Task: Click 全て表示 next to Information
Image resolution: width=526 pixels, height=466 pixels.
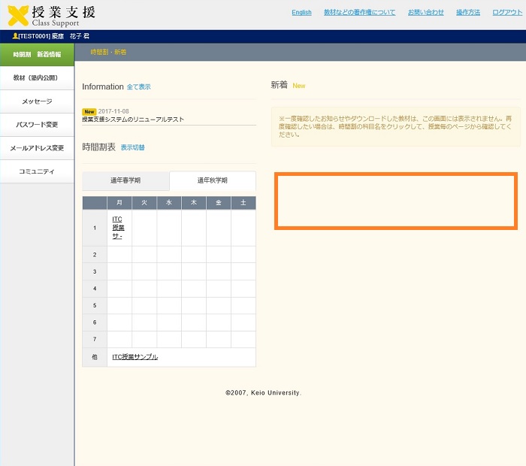Action: click(138, 87)
